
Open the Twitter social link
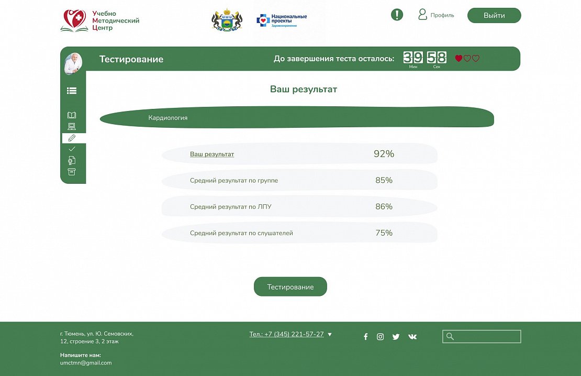coord(396,337)
